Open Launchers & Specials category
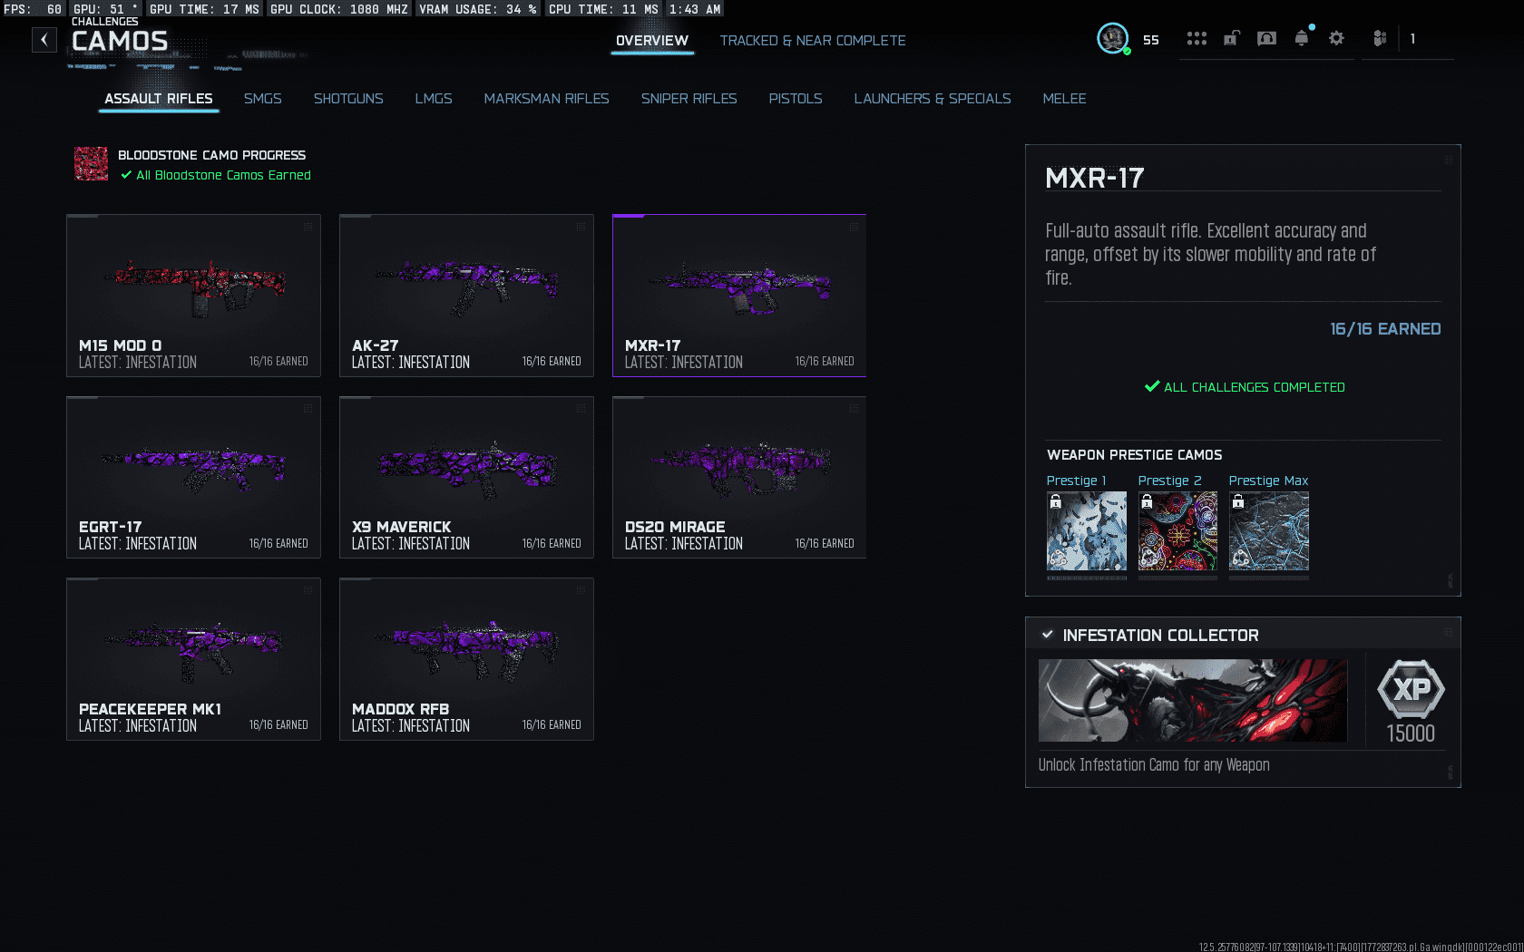Image resolution: width=1524 pixels, height=952 pixels. click(x=932, y=99)
